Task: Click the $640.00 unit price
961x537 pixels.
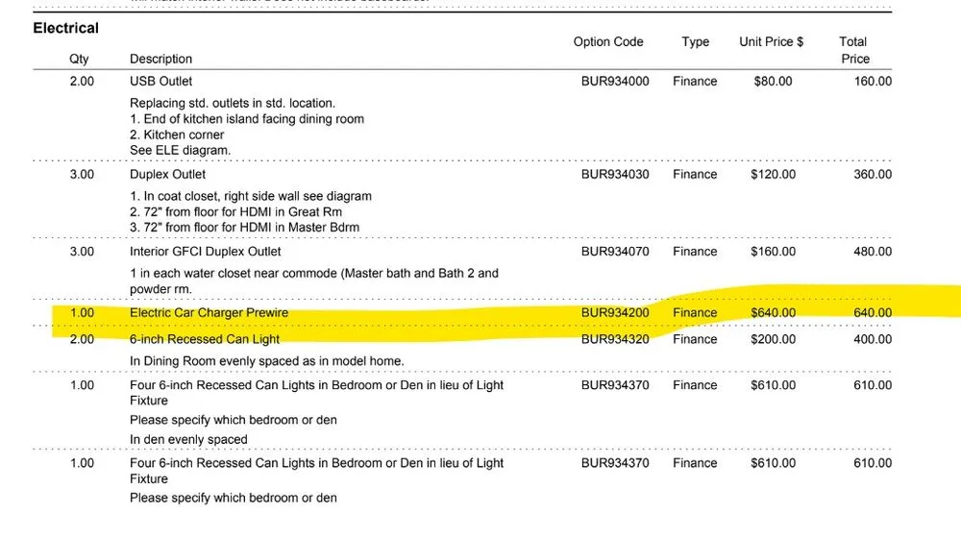Action: point(773,313)
